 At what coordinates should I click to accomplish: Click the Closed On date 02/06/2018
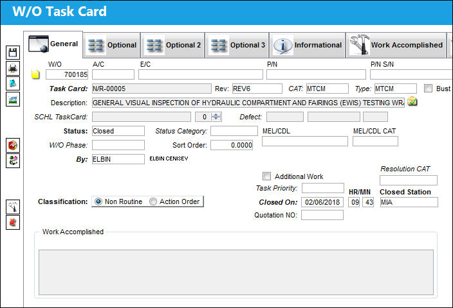tap(322, 202)
